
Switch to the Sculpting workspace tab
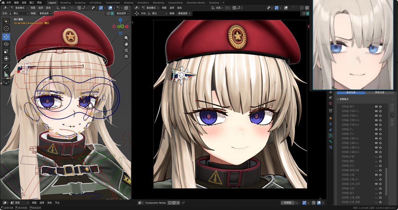[80, 2]
